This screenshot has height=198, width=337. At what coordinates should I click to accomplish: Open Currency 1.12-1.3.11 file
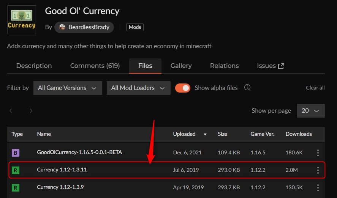62,170
